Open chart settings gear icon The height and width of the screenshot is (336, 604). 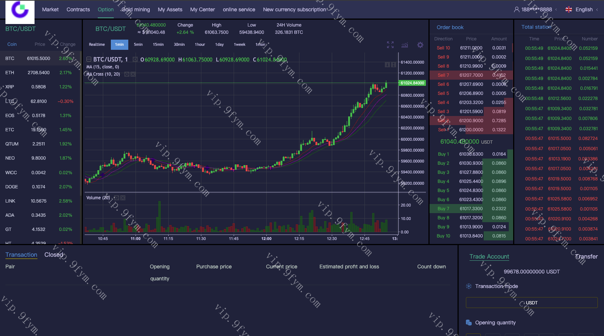click(x=420, y=45)
